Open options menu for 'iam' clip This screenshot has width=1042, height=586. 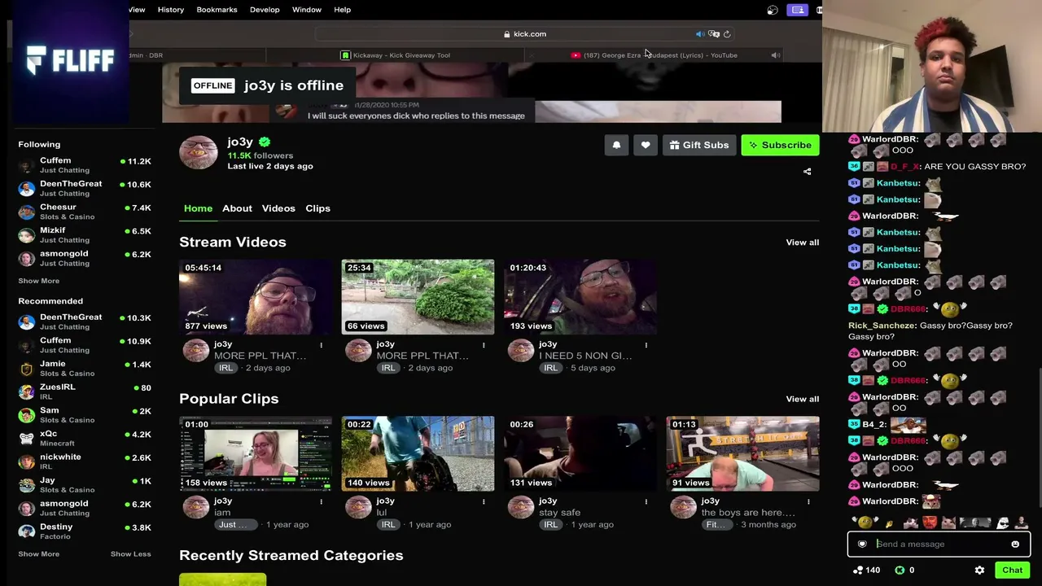click(321, 501)
